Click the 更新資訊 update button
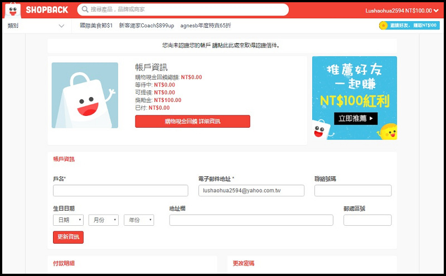Viewport: 446px width, 276px height. coord(68,237)
